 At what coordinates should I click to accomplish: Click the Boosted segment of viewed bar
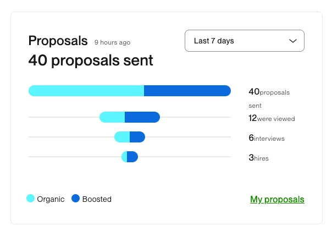(142, 117)
